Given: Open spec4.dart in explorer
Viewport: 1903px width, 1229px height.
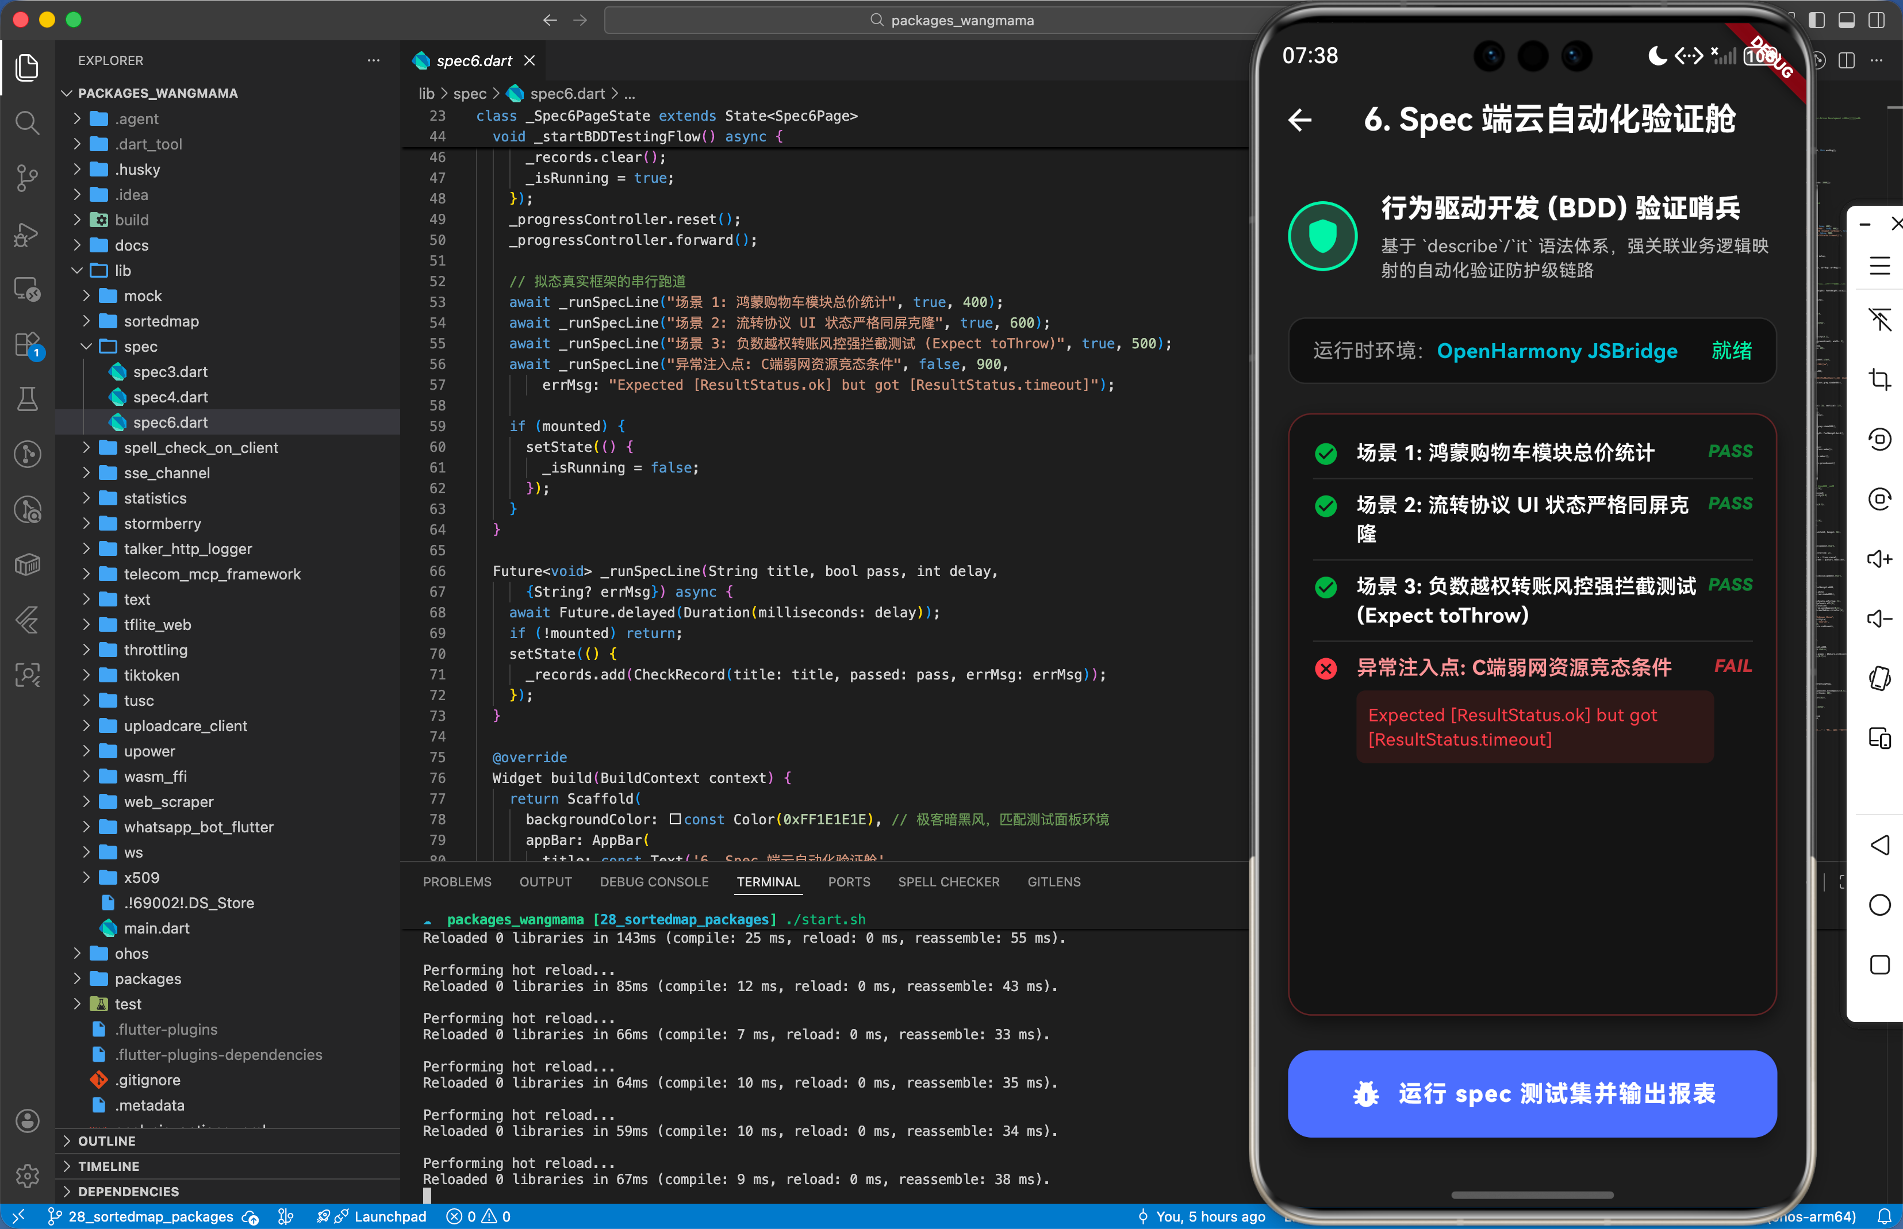Looking at the screenshot, I should [x=170, y=397].
